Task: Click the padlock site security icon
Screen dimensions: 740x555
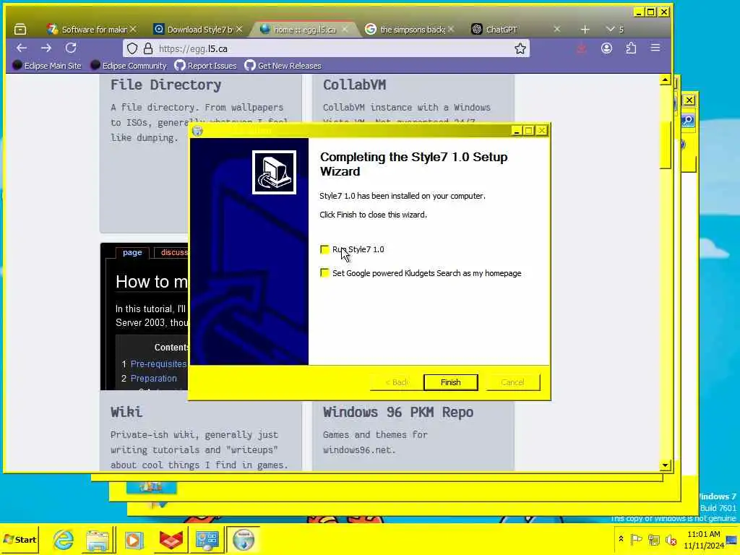Action: (148, 48)
